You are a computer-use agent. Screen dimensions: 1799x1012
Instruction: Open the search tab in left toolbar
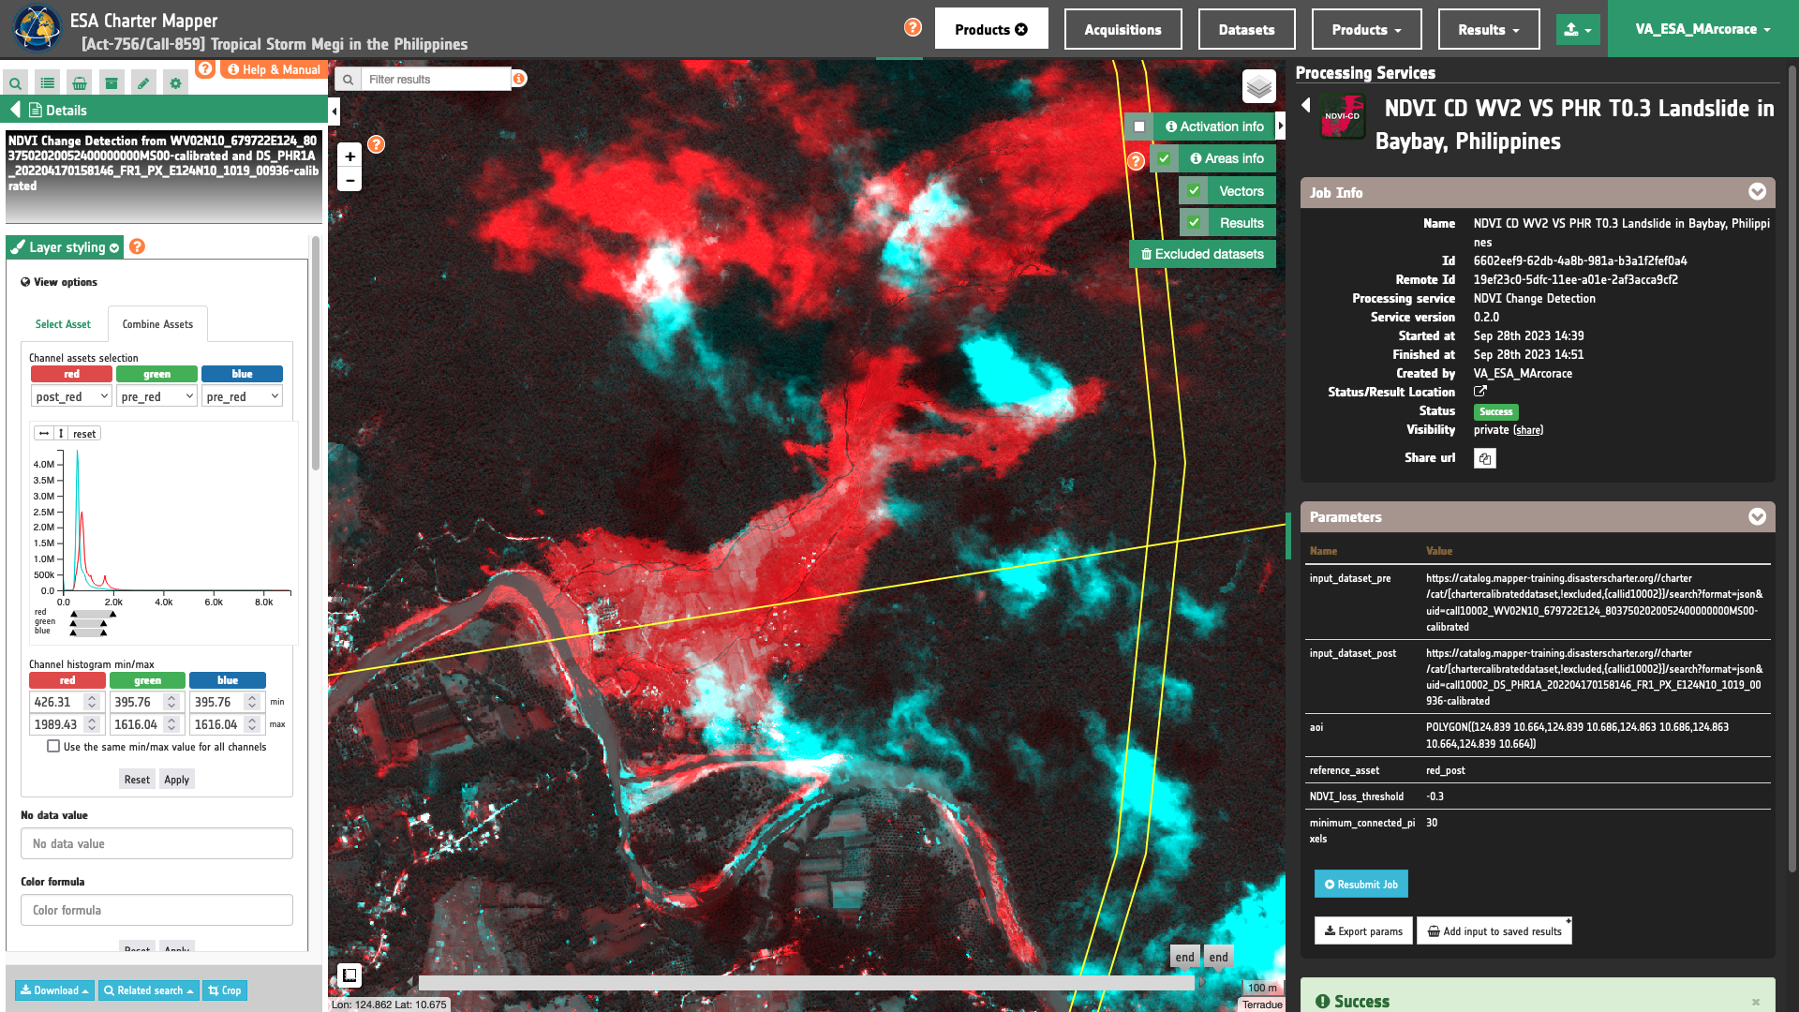(16, 83)
